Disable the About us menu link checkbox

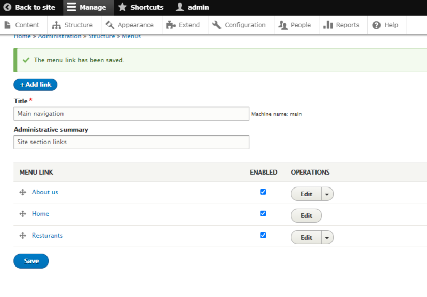(x=263, y=192)
